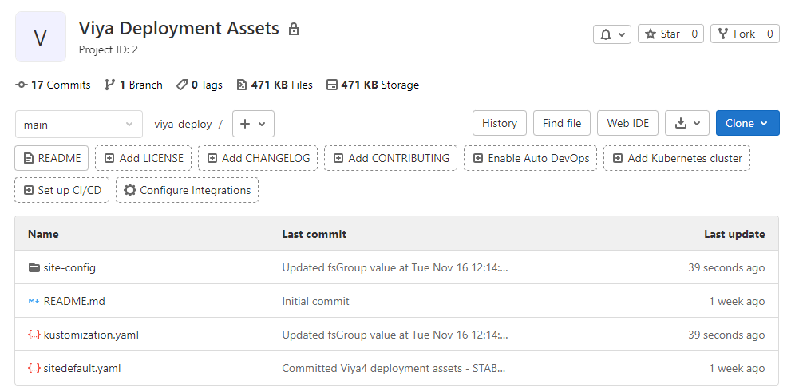Open the site-config folder

coord(69,267)
